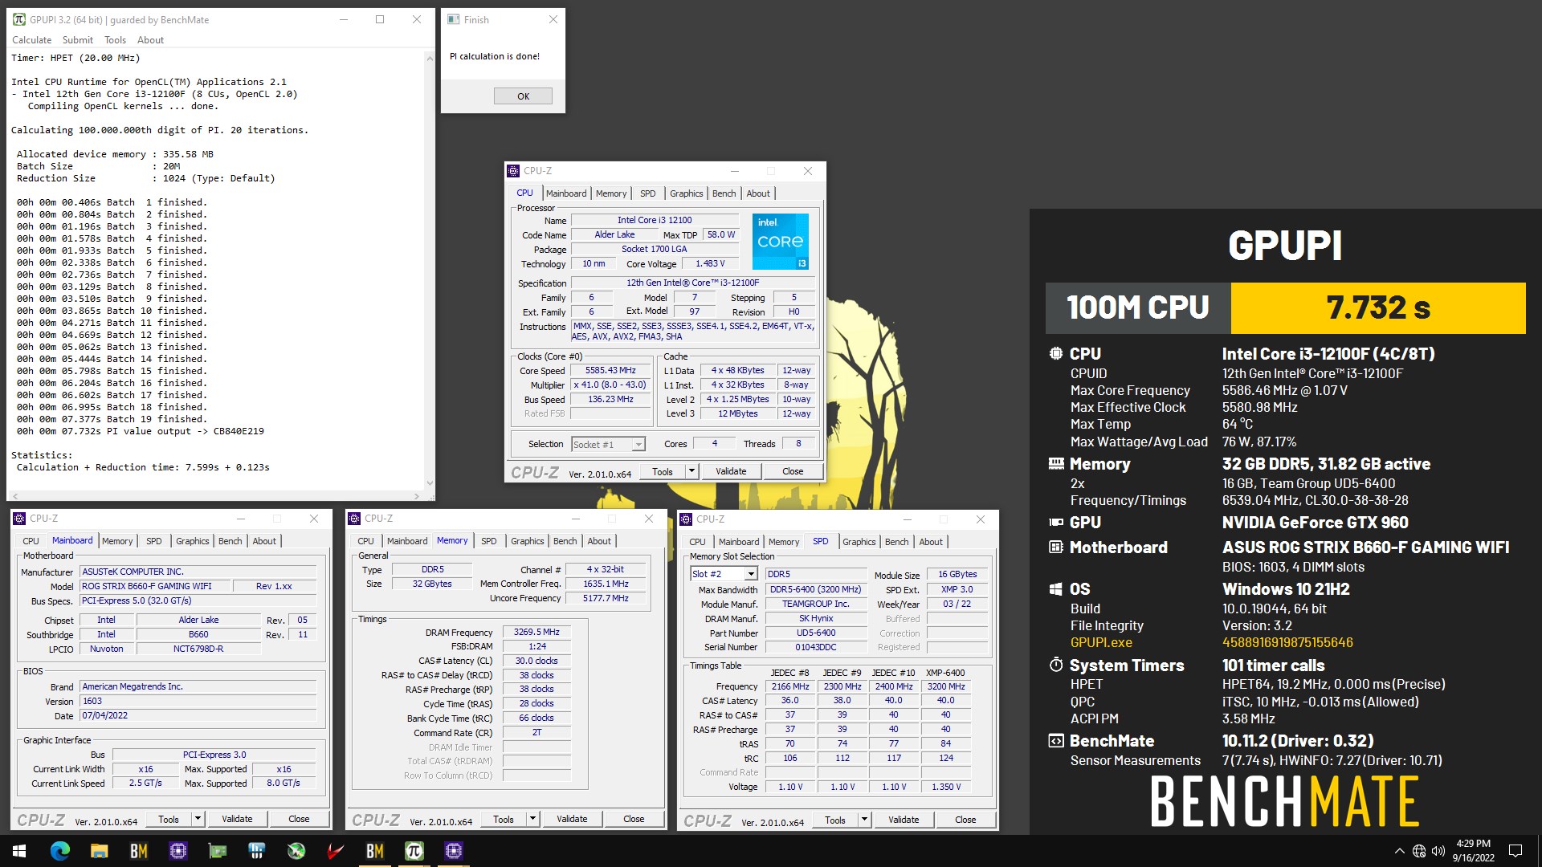Click the Specification field 12th Gen Intel Core i3-12100F

point(693,283)
